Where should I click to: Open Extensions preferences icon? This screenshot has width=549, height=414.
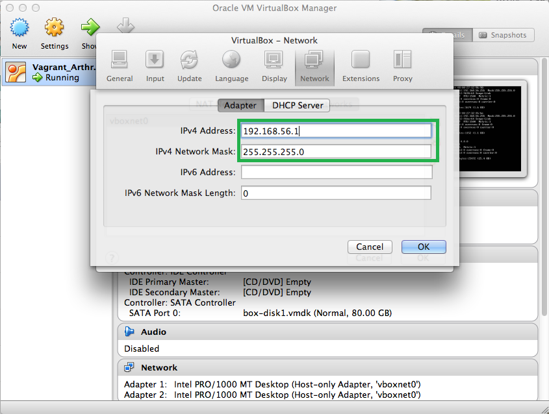point(361,60)
